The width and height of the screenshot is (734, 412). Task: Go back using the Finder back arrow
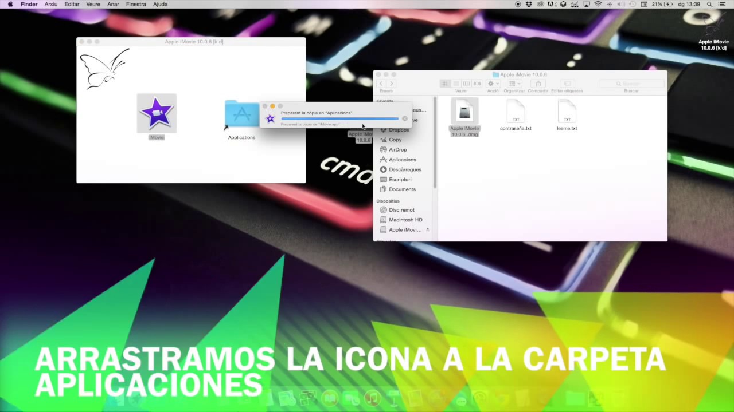point(381,84)
